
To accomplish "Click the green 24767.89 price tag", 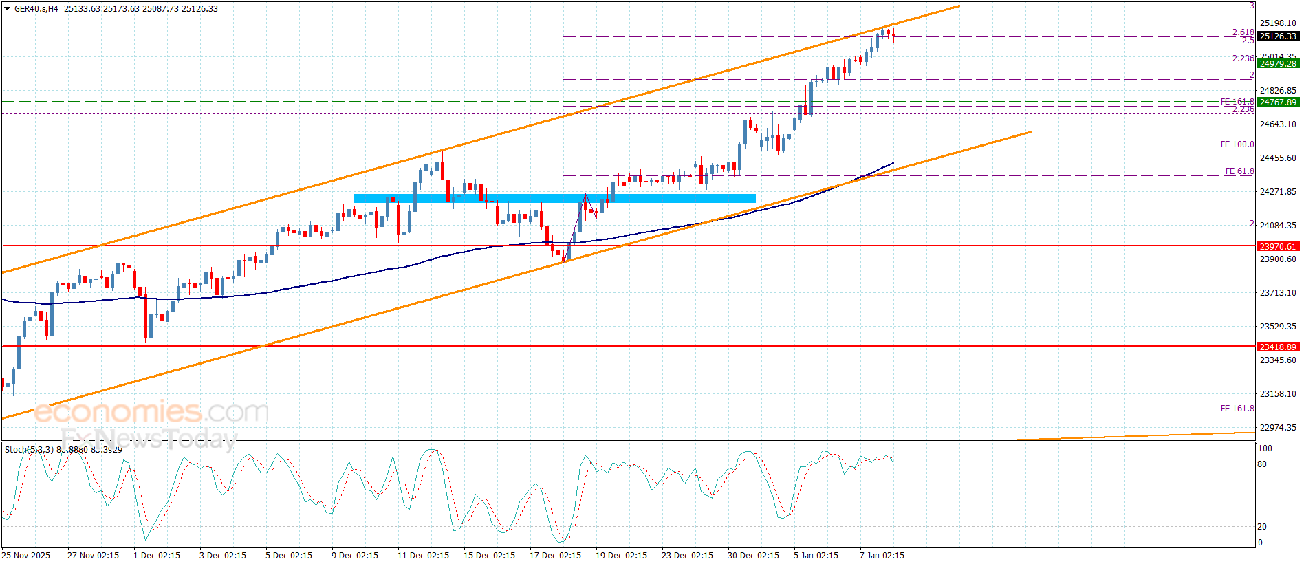I will (x=1277, y=102).
